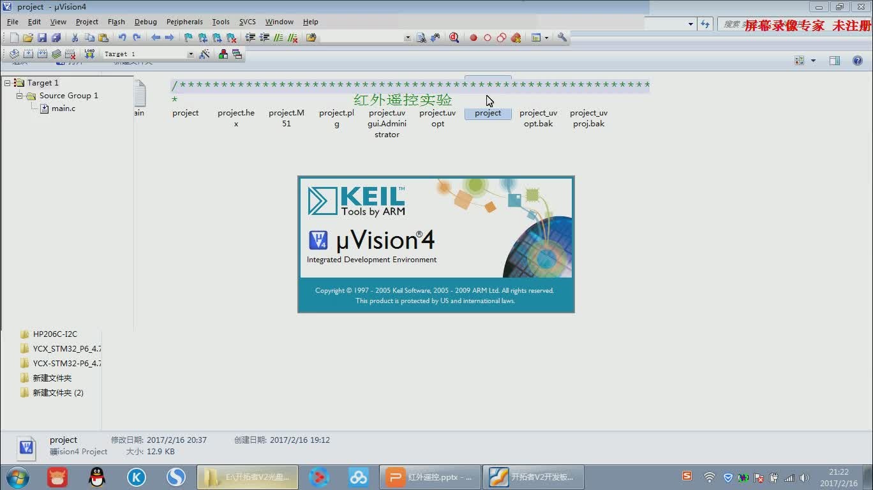Click the Explorer help question mark icon
873x490 pixels.
pos(858,61)
